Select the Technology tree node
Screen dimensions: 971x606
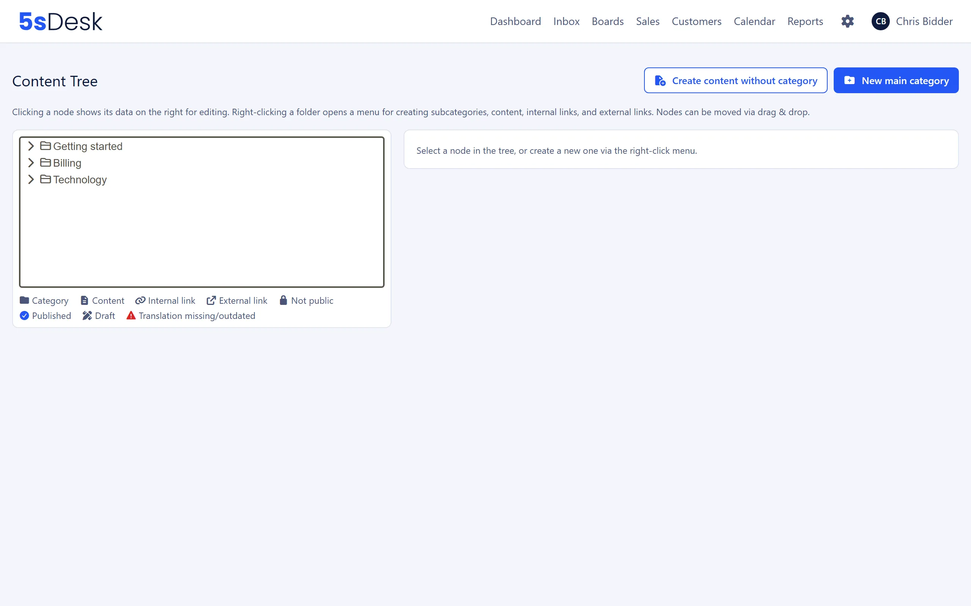[80, 180]
